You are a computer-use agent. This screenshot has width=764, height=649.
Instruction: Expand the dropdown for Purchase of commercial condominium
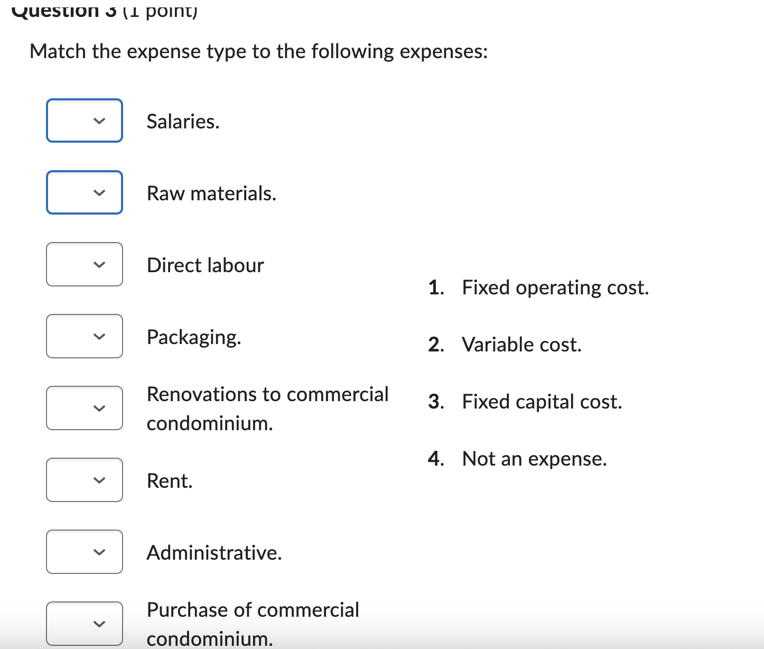(x=84, y=624)
